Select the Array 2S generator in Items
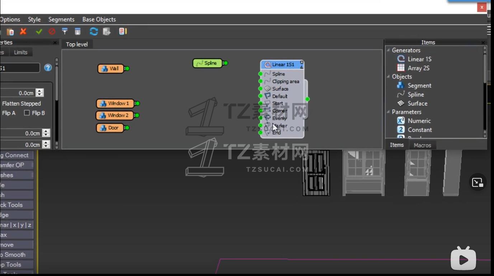 pyautogui.click(x=413, y=68)
